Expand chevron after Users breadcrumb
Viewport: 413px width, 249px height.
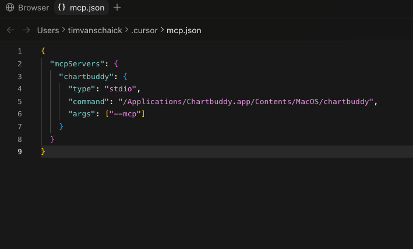(x=63, y=30)
